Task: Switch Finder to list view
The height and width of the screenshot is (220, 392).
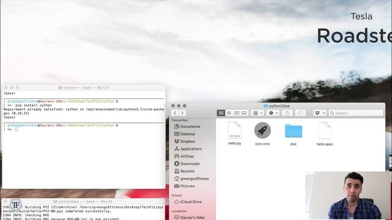Action: [228, 113]
